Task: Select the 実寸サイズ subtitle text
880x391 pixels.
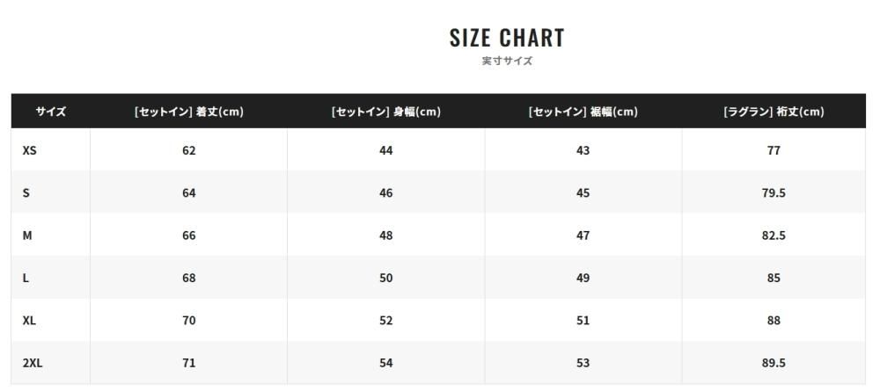Action: point(507,61)
